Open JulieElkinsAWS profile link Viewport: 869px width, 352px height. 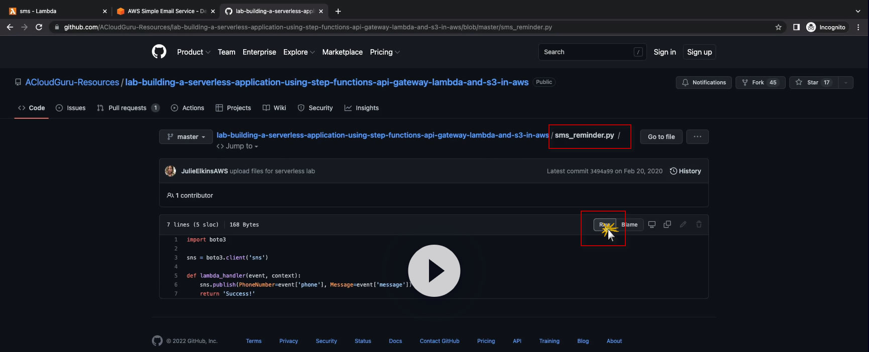(204, 171)
